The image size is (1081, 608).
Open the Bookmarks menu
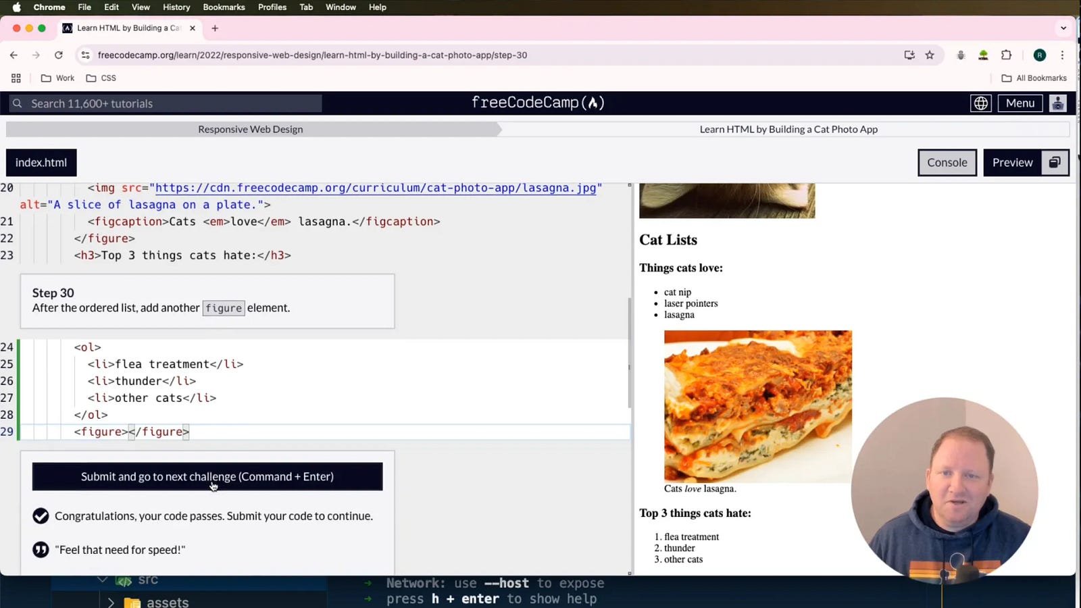pyautogui.click(x=224, y=7)
